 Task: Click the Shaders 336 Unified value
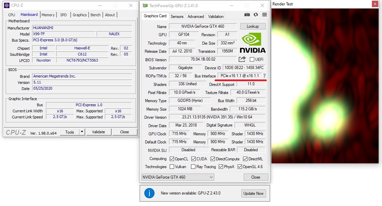pos(187,84)
